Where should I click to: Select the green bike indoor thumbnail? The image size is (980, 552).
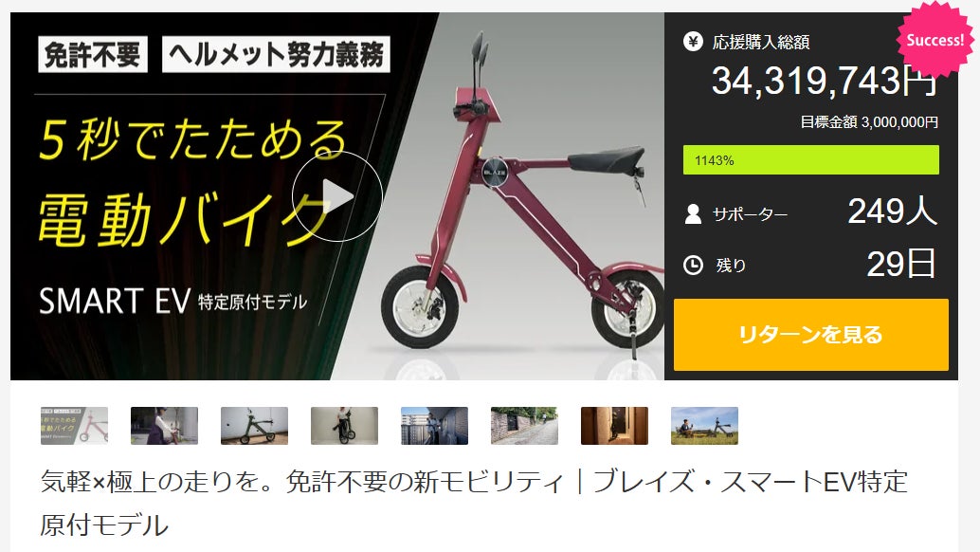click(254, 426)
